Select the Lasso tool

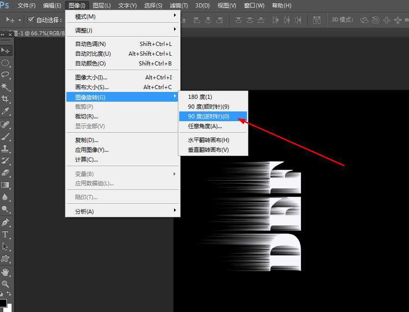click(6, 73)
